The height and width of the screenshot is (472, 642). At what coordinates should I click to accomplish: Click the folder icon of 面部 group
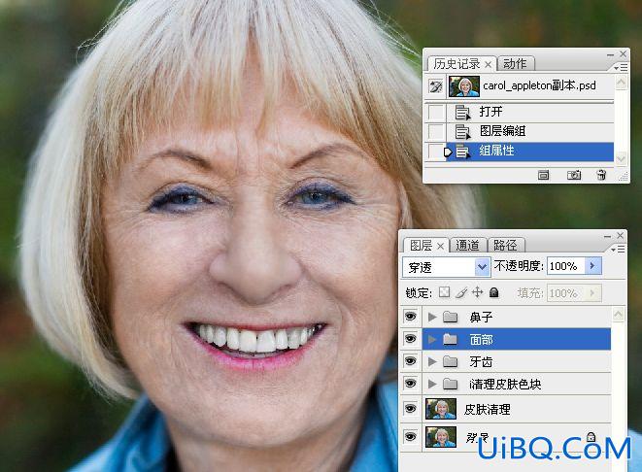(x=450, y=339)
